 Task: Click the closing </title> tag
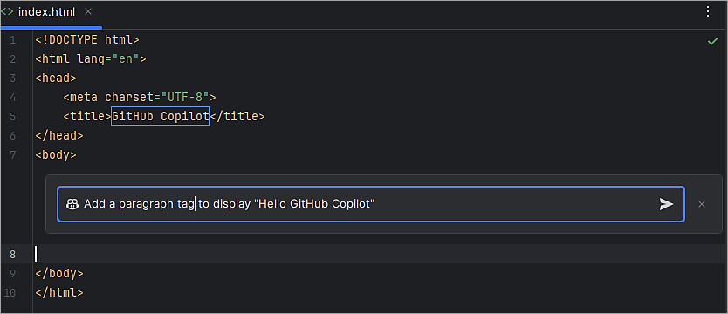pos(237,116)
